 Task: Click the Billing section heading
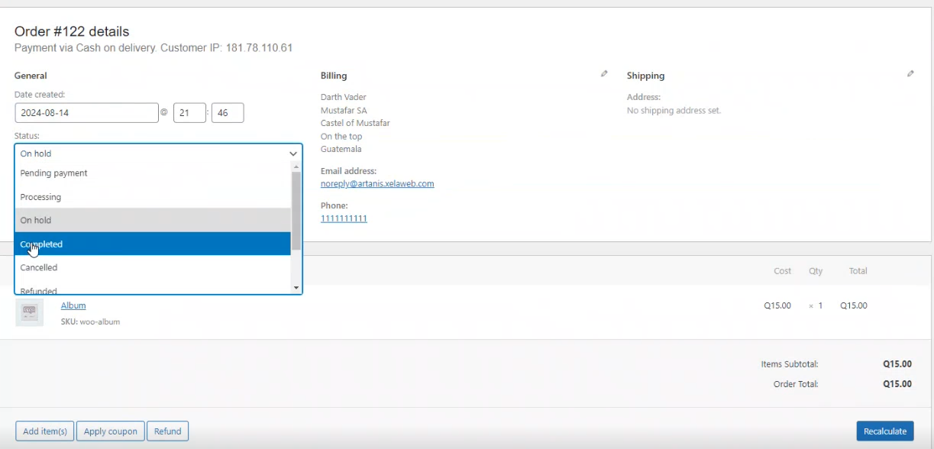334,76
